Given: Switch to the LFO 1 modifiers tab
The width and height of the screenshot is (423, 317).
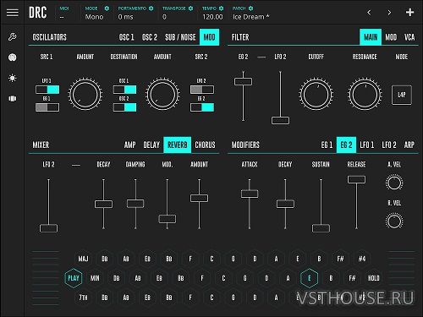Looking at the screenshot, I should coord(367,145).
